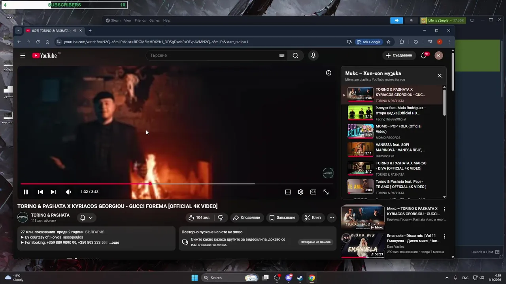Viewport: 506px width, 284px height.
Task: Click the Създаване create button
Action: pos(399,56)
